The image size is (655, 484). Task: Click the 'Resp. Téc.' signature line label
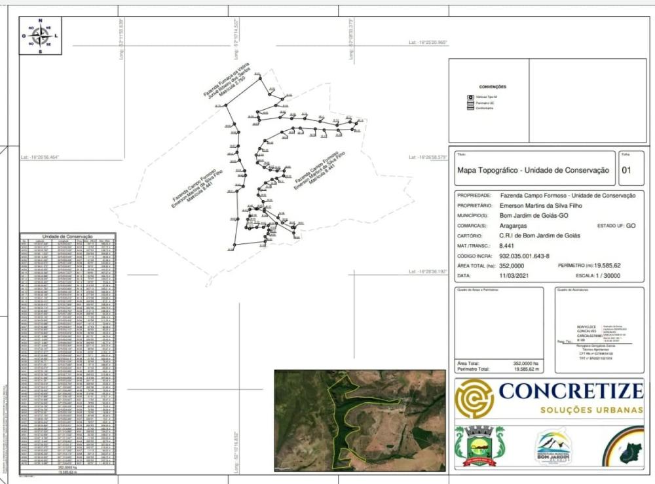point(563,341)
